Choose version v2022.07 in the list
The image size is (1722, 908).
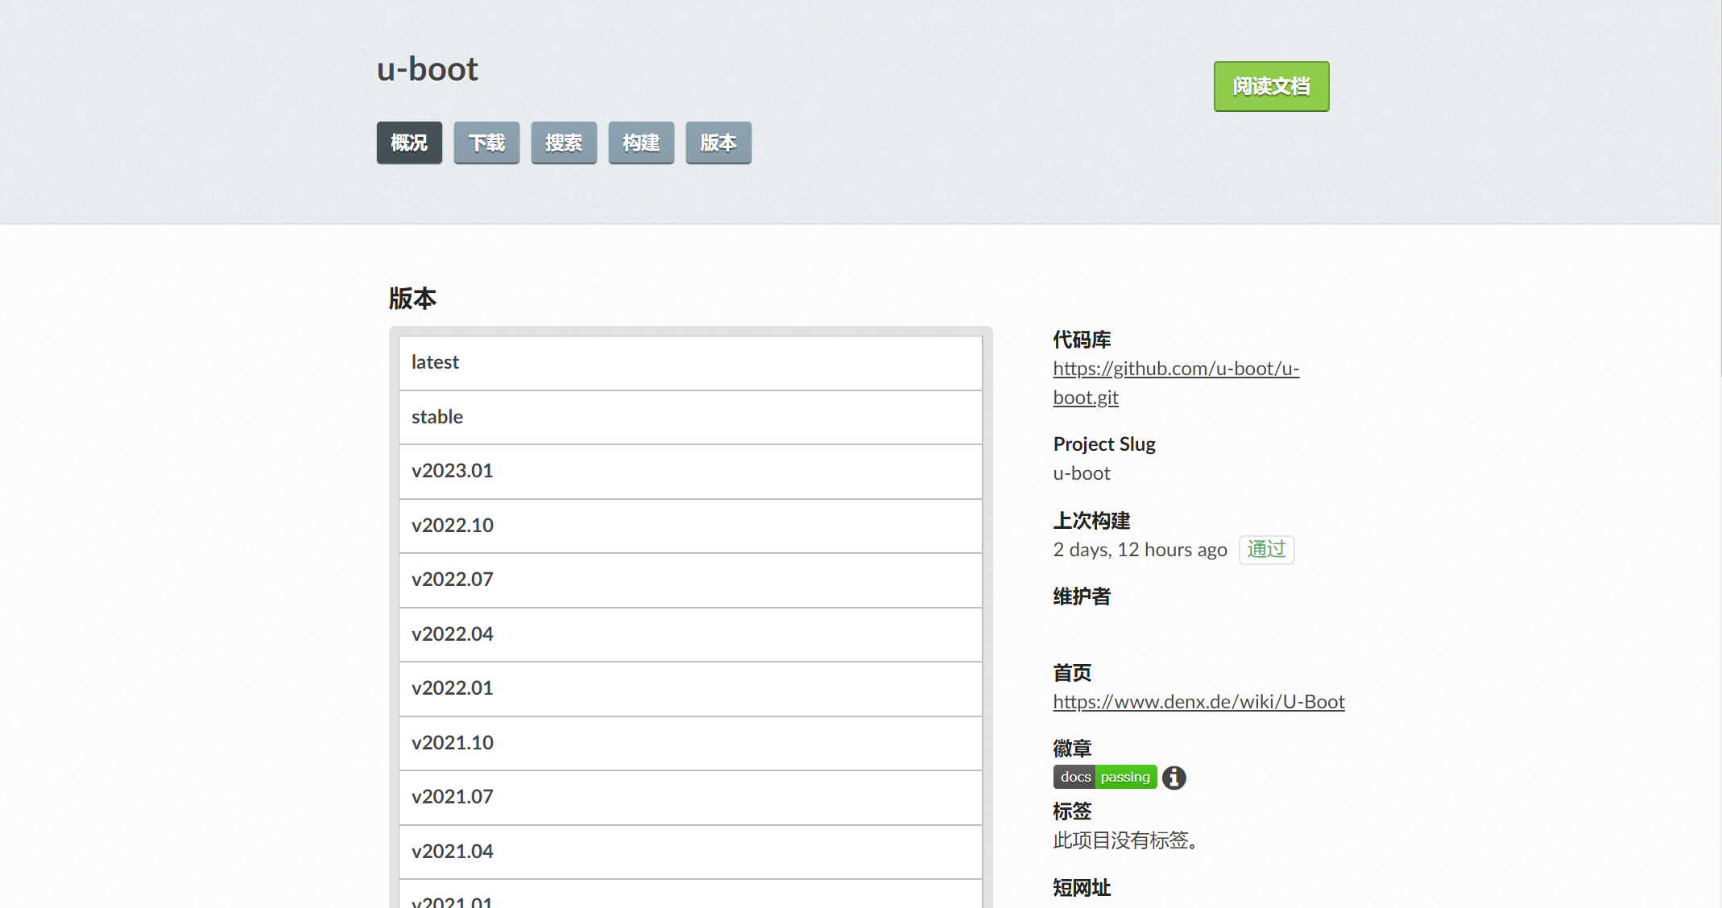[x=452, y=580]
